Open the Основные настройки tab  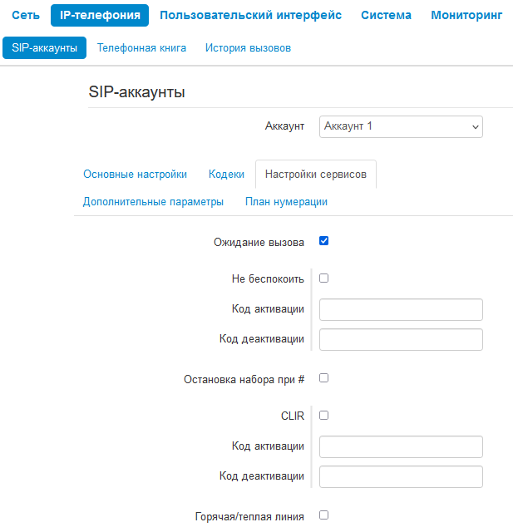click(x=135, y=175)
